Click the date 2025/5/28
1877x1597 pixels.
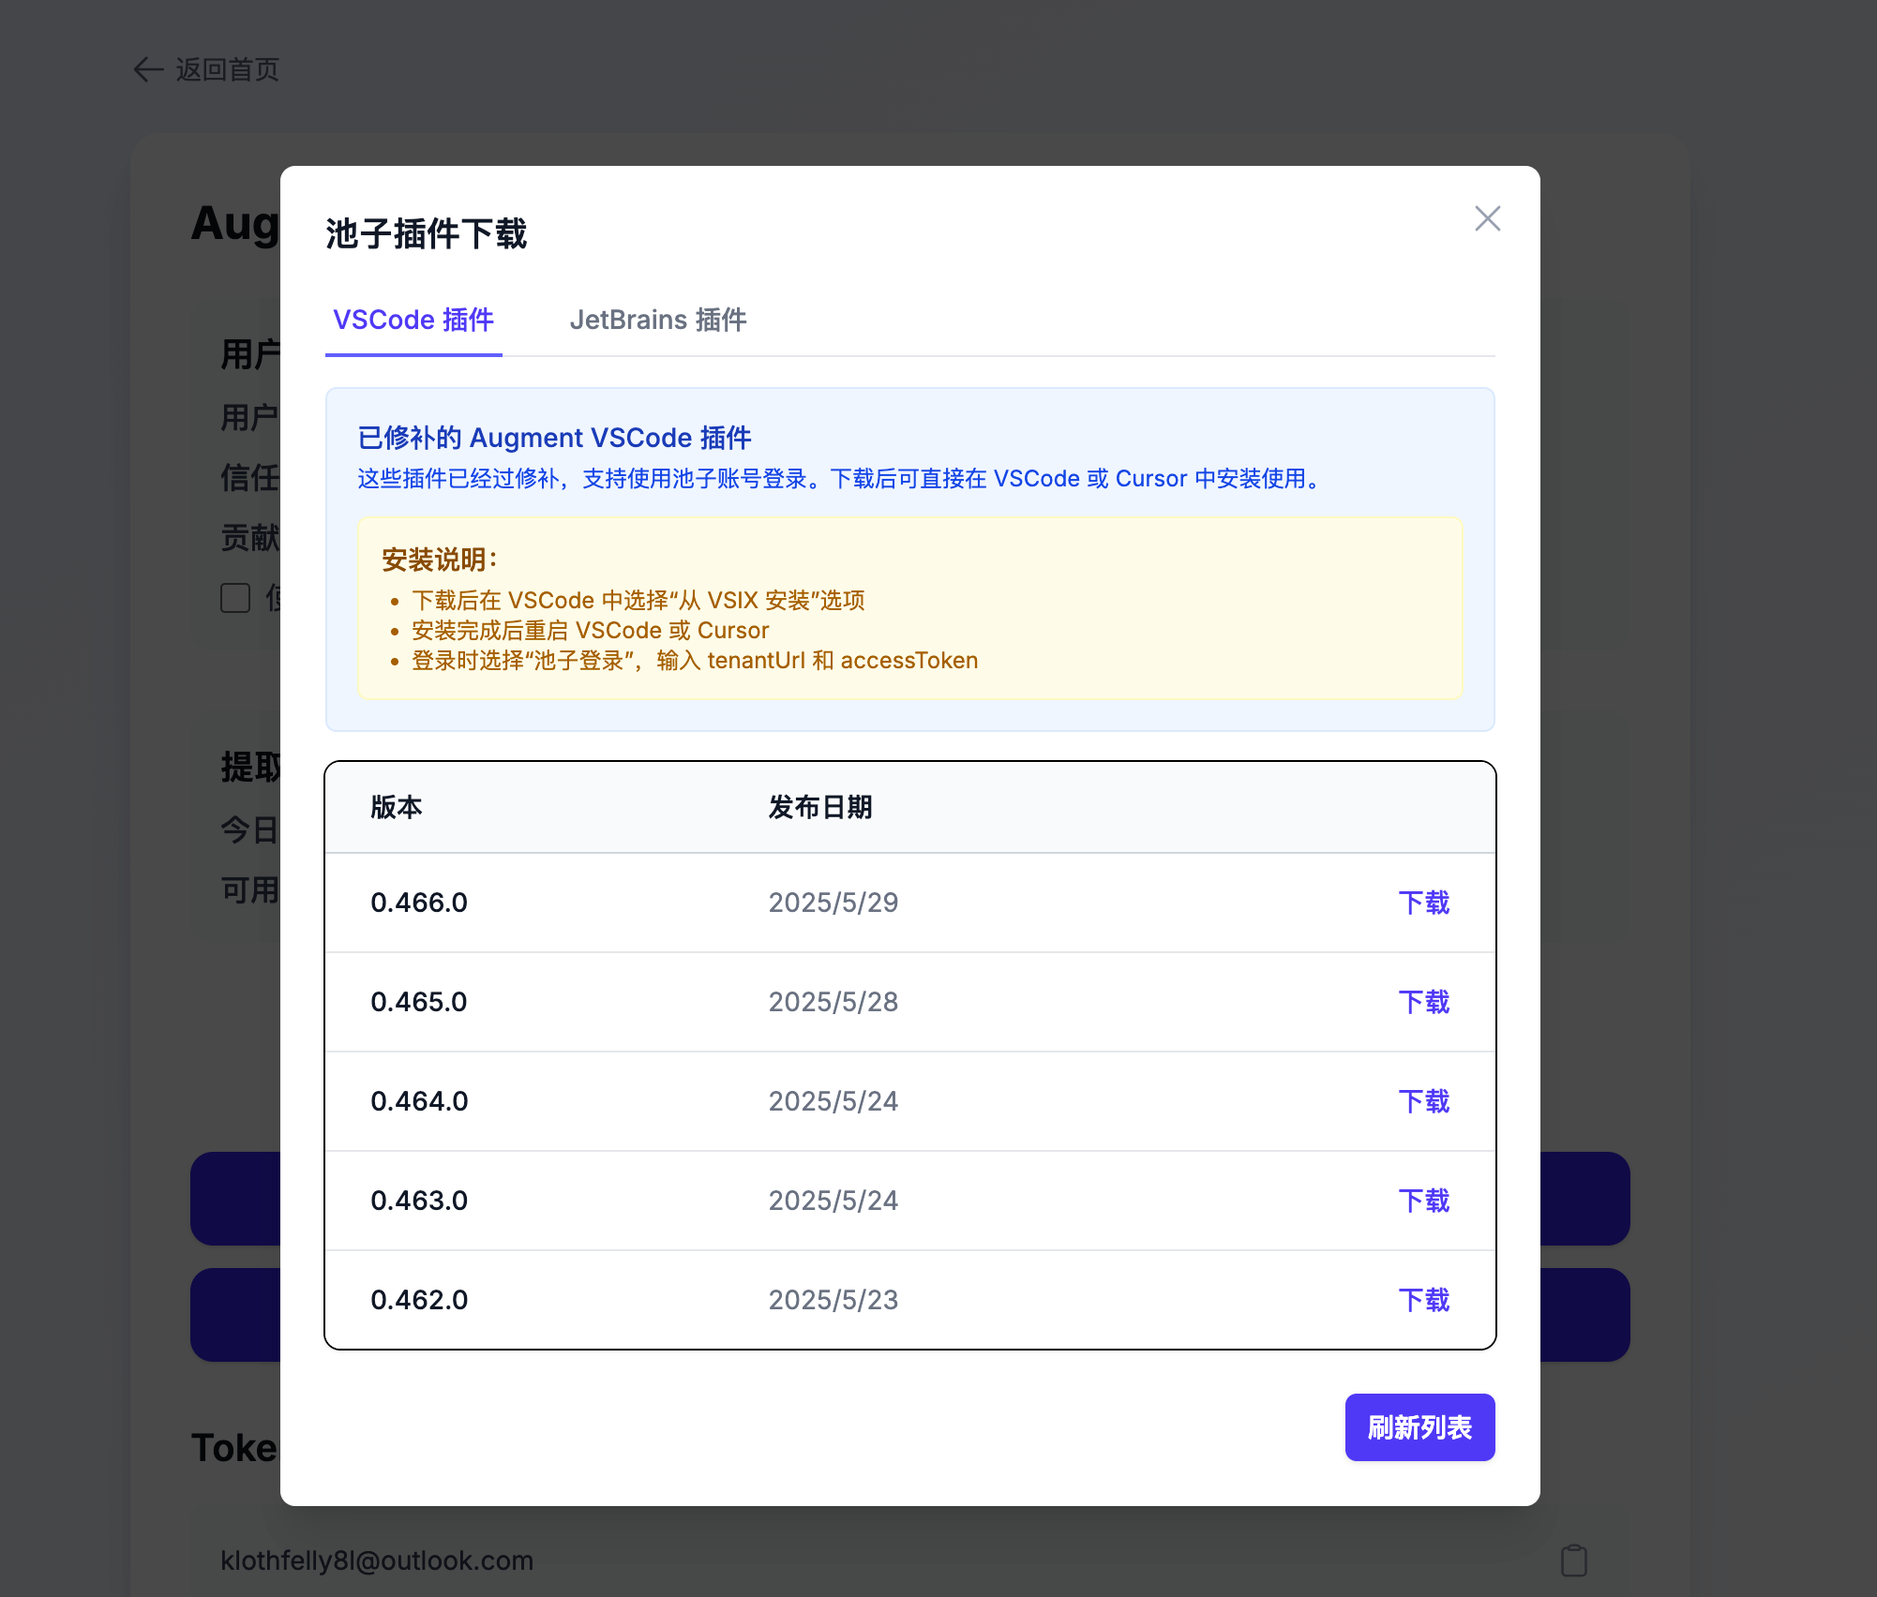coord(833,1002)
